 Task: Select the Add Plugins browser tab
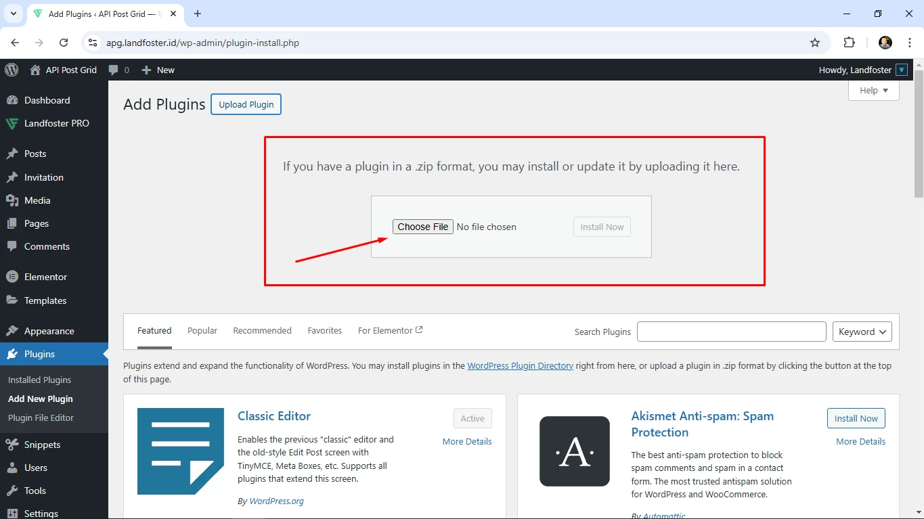pyautogui.click(x=105, y=14)
